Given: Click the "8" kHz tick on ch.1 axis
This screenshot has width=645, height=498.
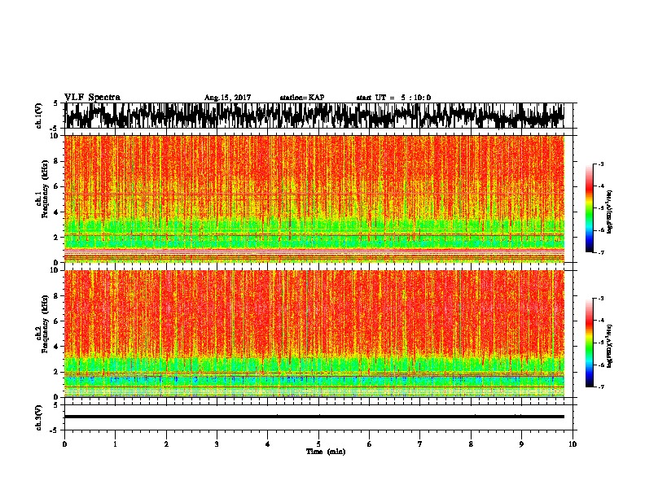Looking at the screenshot, I should click(x=57, y=161).
